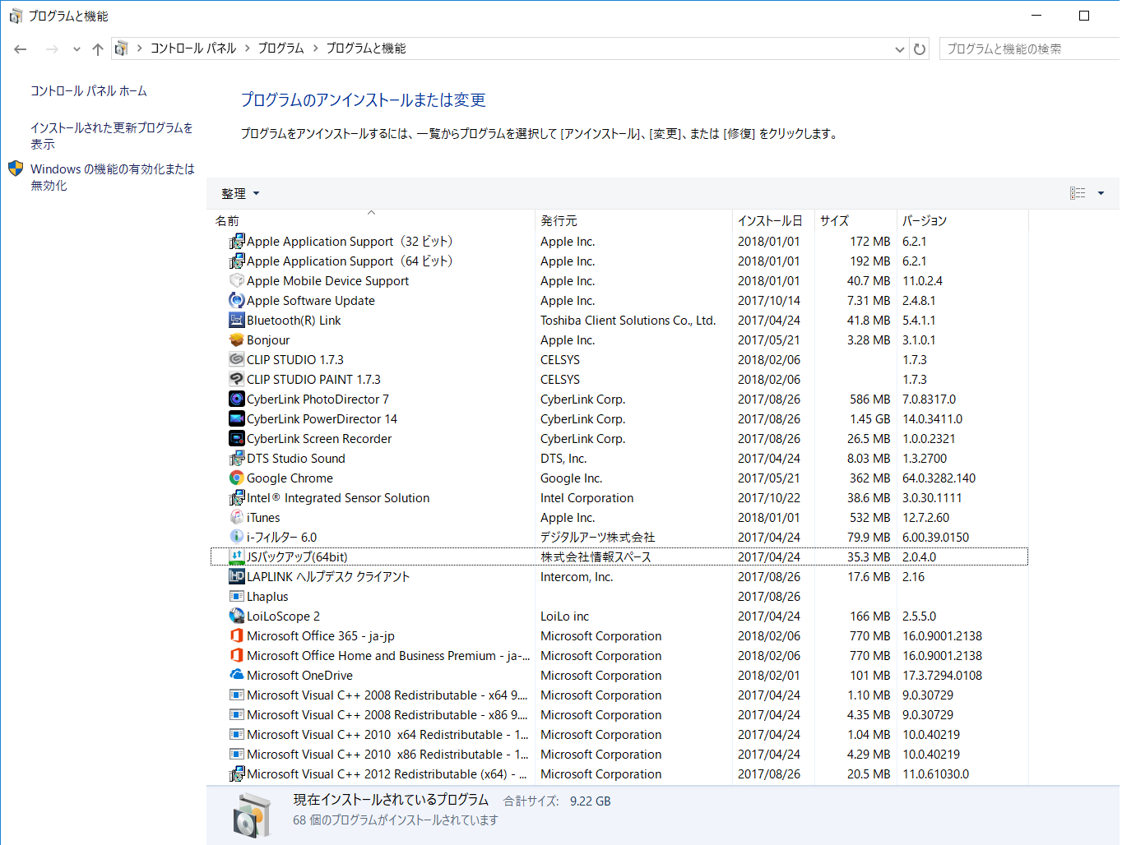Select the CyberLink PowerDirector 14 icon

[237, 419]
